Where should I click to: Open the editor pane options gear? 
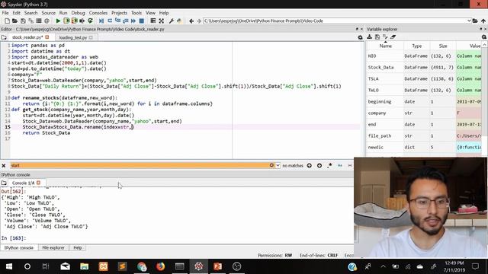tap(361, 37)
